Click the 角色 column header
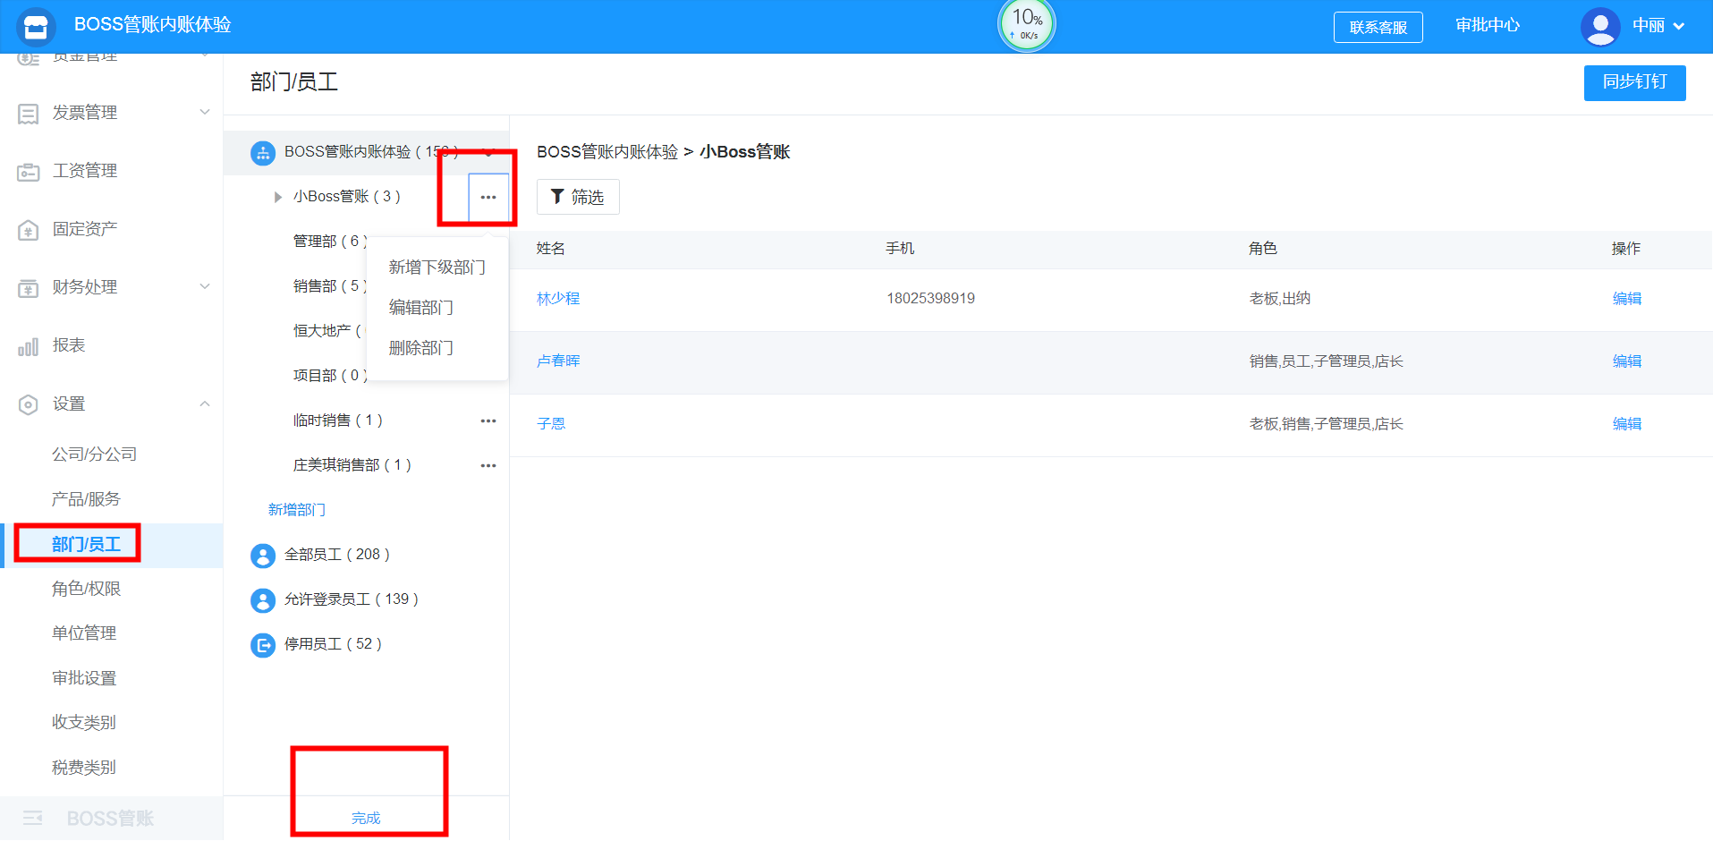 tap(1263, 249)
